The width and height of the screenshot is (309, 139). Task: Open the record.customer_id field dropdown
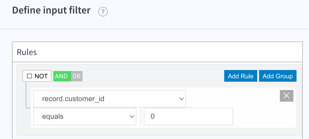point(110,99)
